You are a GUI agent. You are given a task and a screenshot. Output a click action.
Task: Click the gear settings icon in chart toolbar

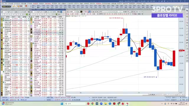(134, 12)
